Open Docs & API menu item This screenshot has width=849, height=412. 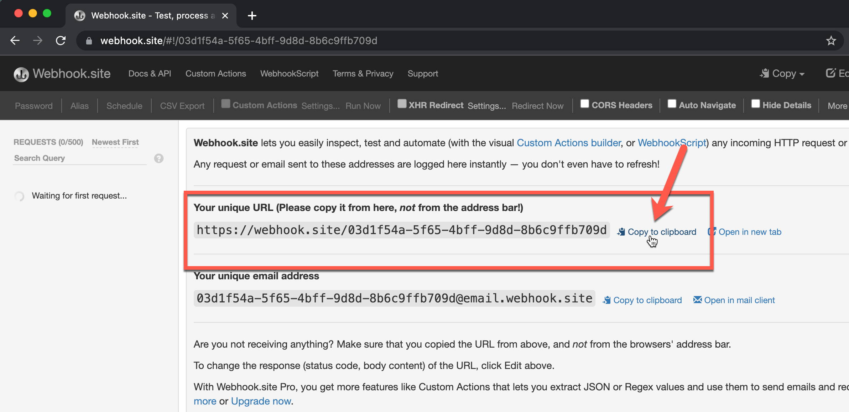point(150,74)
